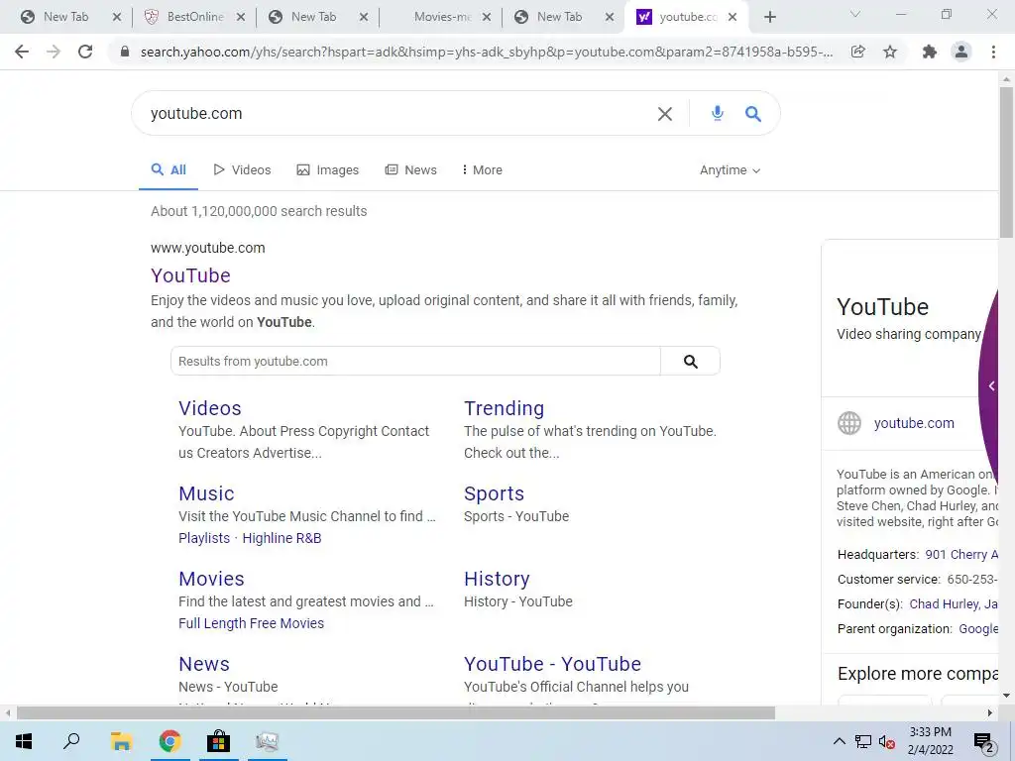Open the Movies sitelink
1015x761 pixels.
212,579
